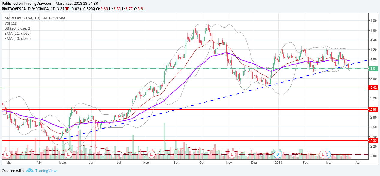Click the E marker overlapping a D marker

tap(323, 154)
